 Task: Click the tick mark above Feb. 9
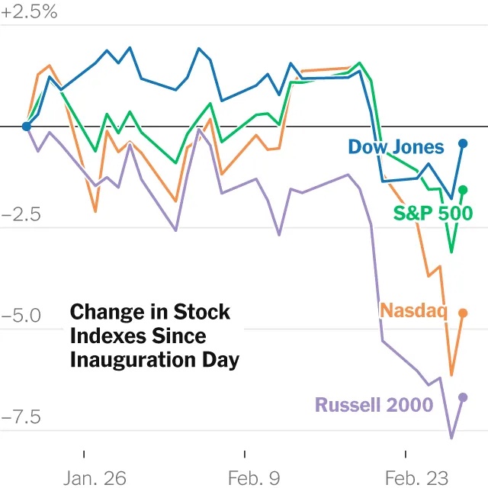[245, 454]
